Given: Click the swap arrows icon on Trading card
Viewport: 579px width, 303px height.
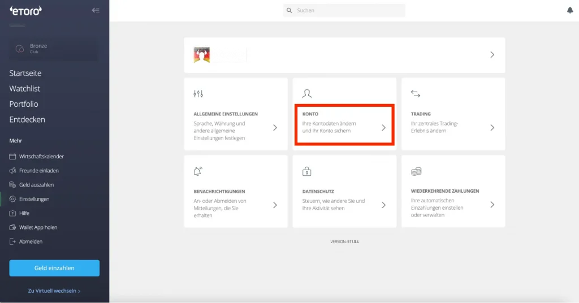Looking at the screenshot, I should 416,94.
